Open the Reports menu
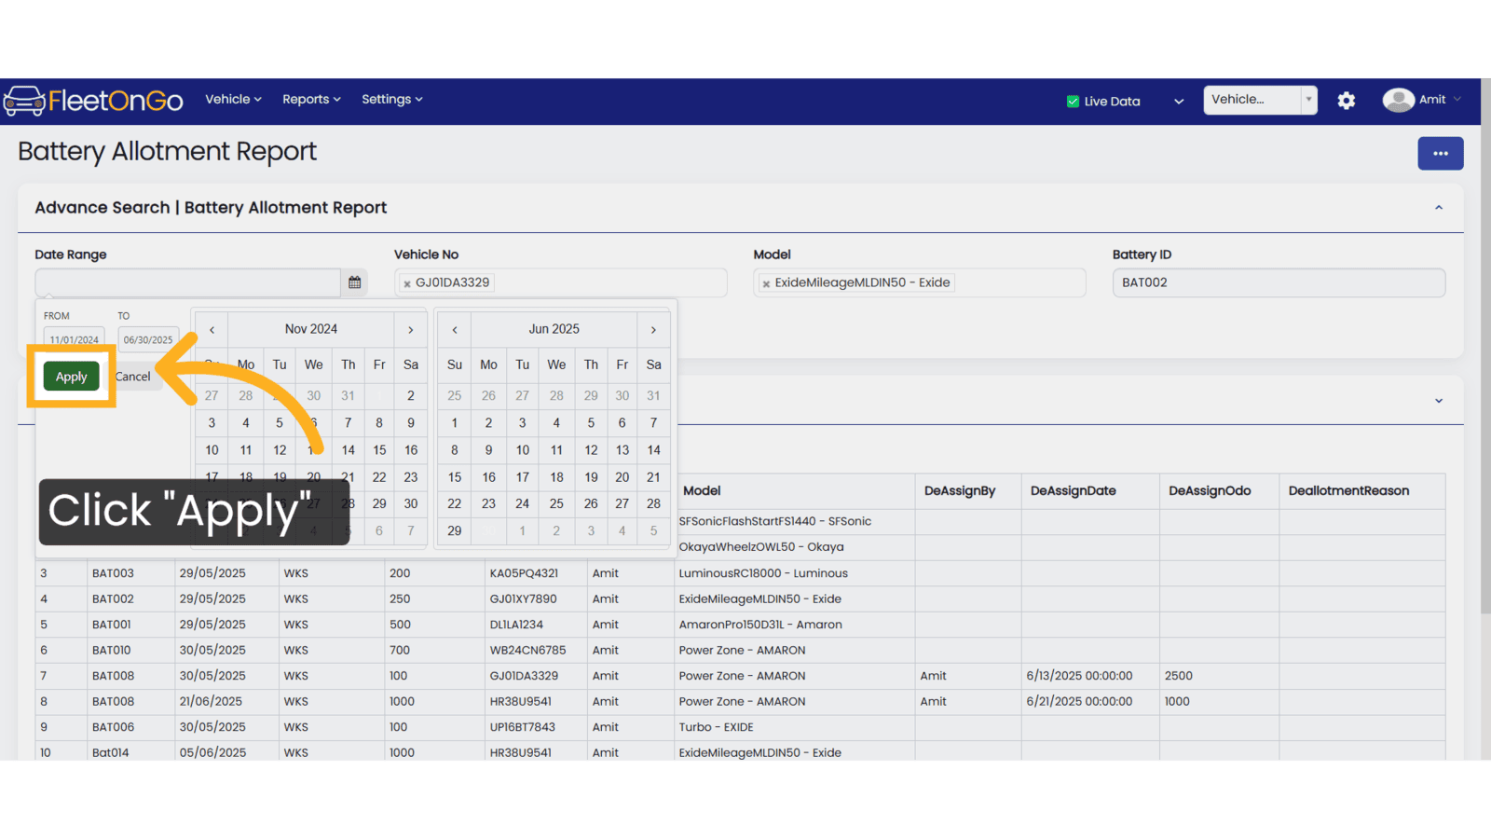Screen dimensions: 1491x839 [311, 99]
